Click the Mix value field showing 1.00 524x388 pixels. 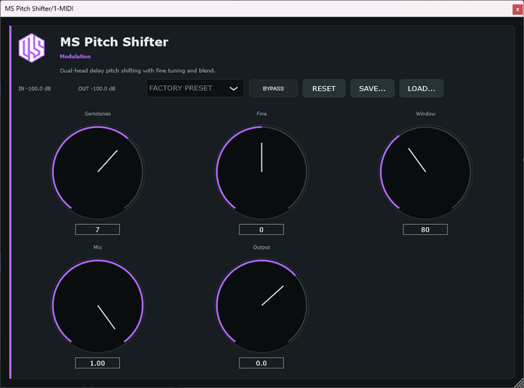(x=97, y=363)
